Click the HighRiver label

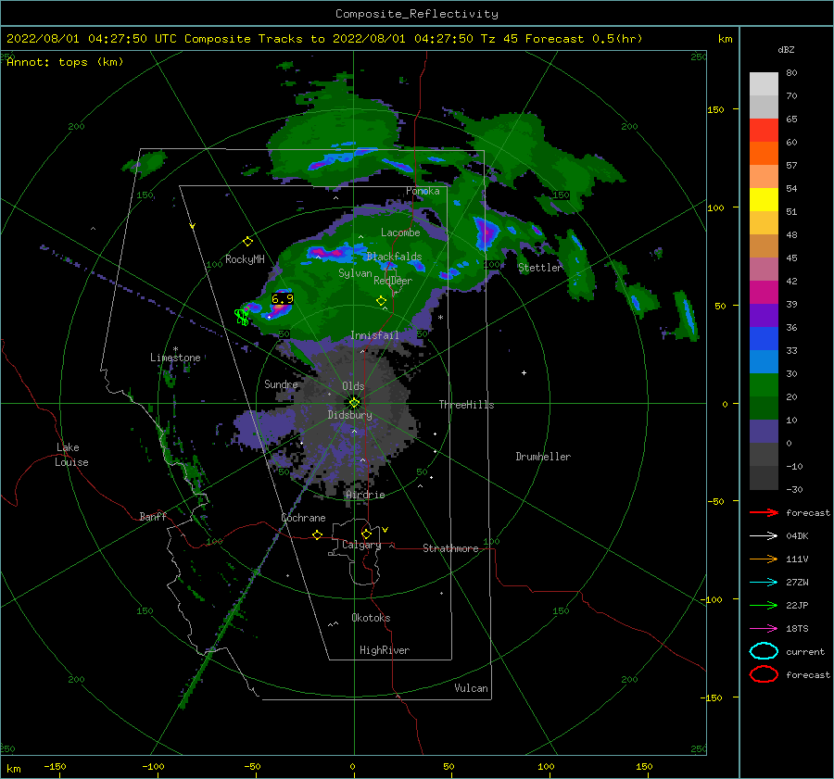(385, 650)
